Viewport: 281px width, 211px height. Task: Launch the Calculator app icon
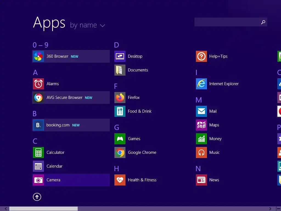pyautogui.click(x=38, y=152)
